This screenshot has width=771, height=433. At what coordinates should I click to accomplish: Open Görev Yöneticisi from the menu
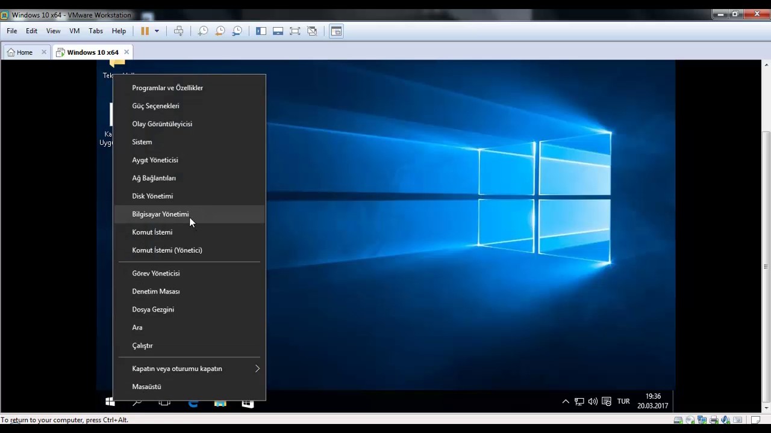(x=189, y=273)
